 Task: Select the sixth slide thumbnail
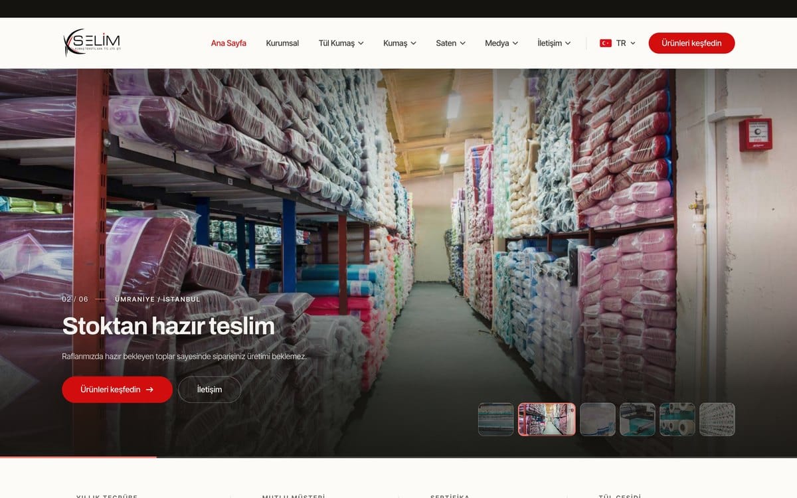717,420
